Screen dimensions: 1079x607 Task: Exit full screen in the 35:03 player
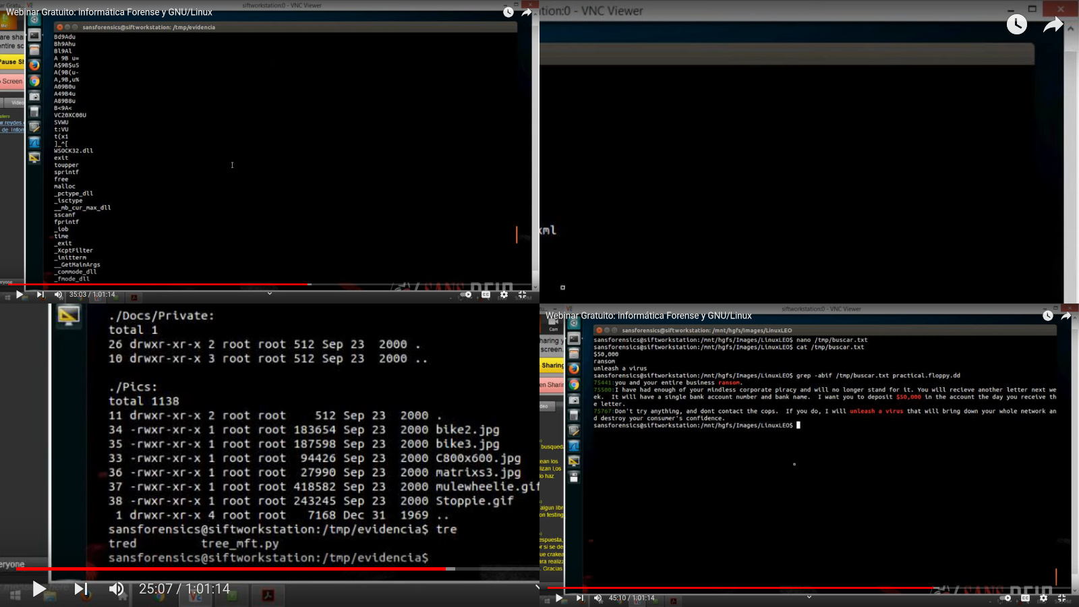point(522,295)
